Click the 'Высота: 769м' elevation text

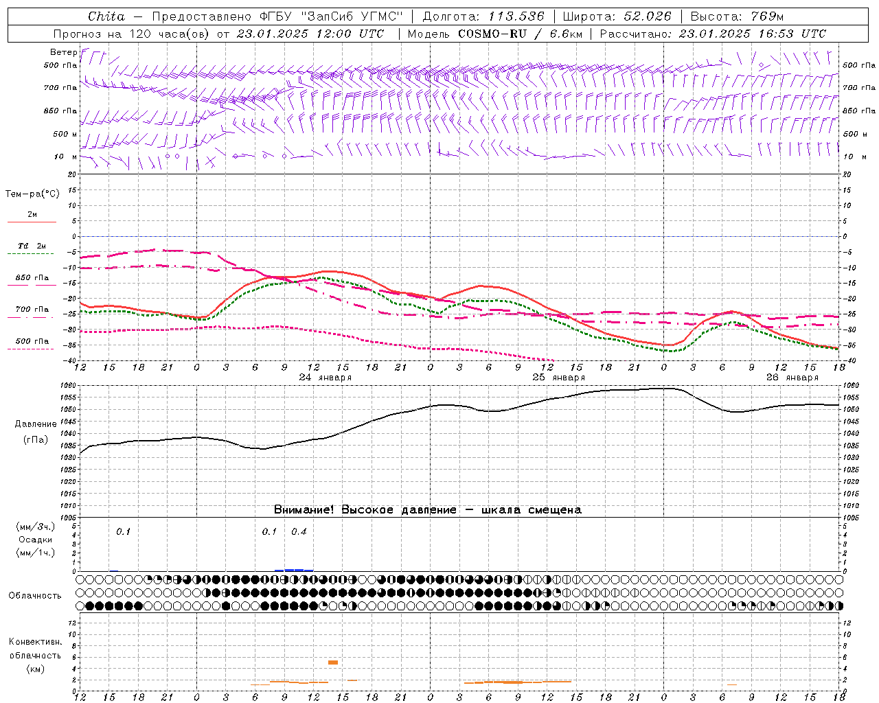[x=737, y=16]
